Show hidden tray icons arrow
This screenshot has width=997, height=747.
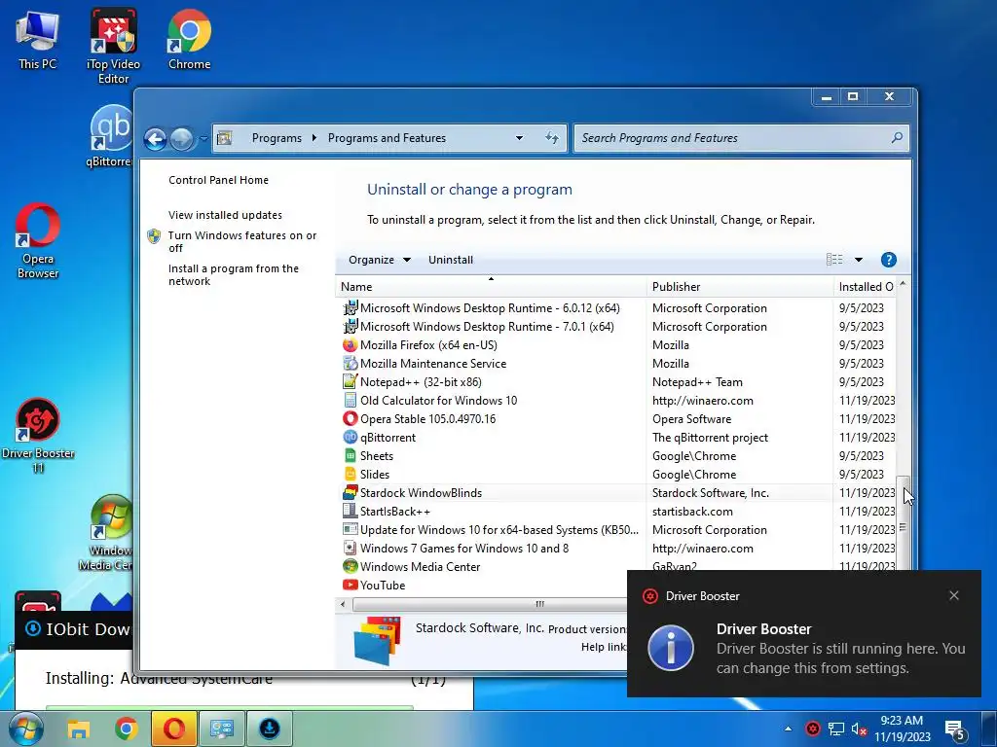point(788,729)
